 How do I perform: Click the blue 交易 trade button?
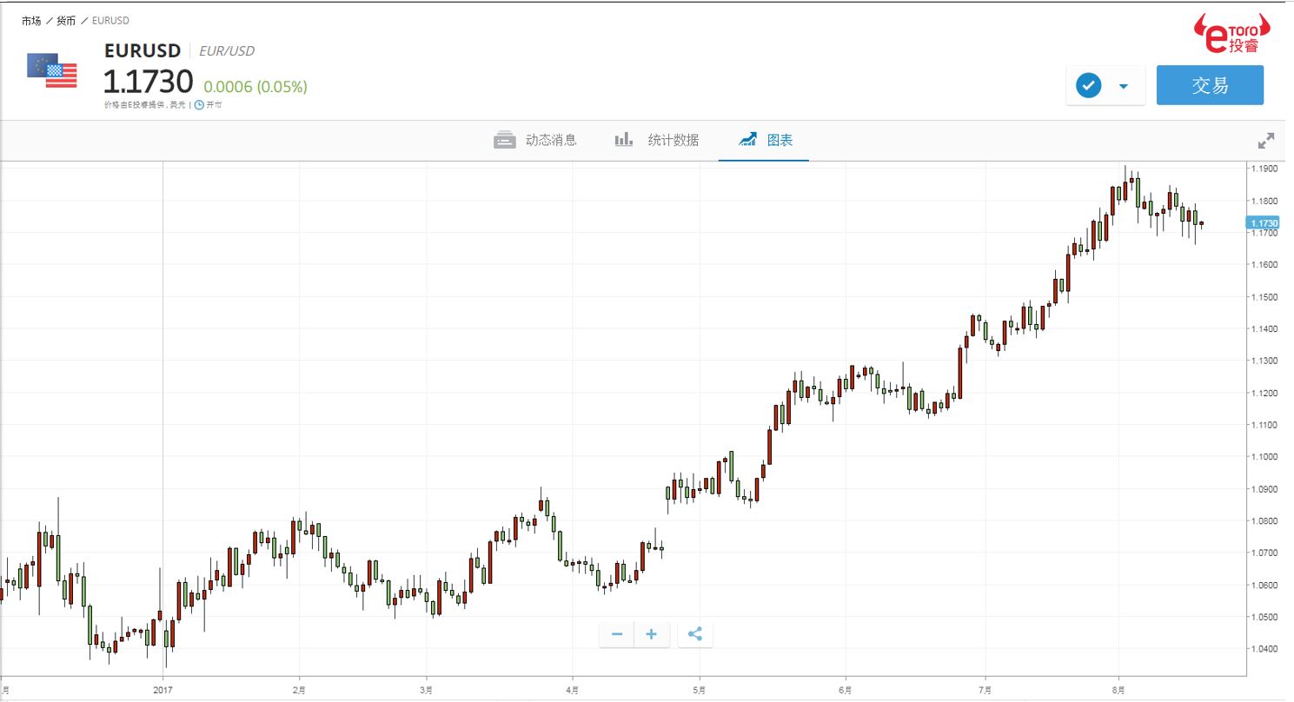click(x=1210, y=85)
